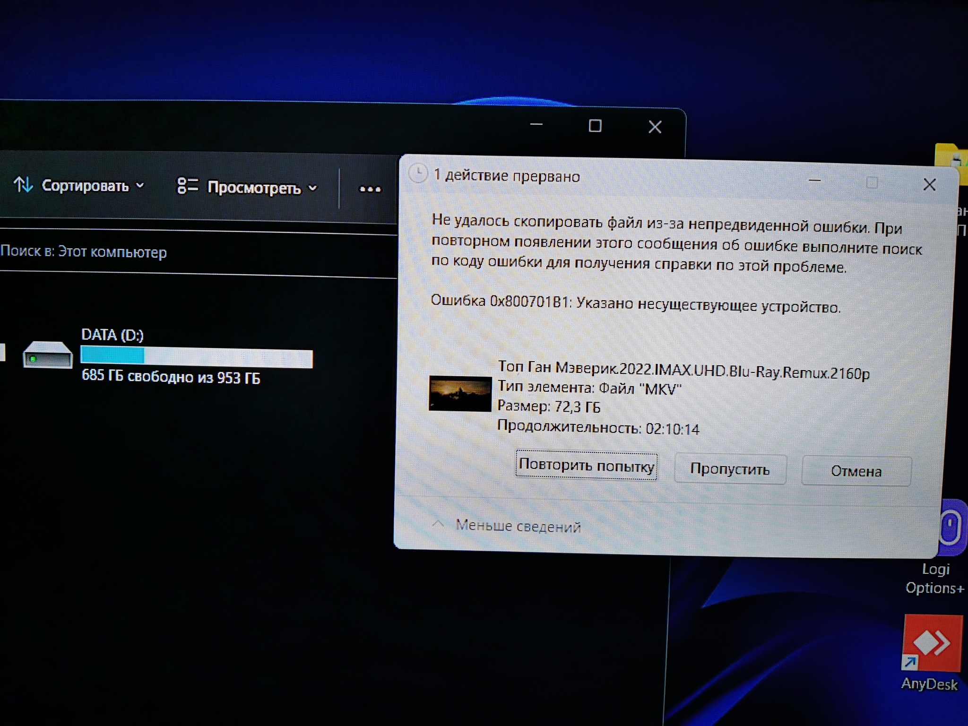968x726 pixels.
Task: Open the Сортировать dropdown
Action: [x=85, y=186]
